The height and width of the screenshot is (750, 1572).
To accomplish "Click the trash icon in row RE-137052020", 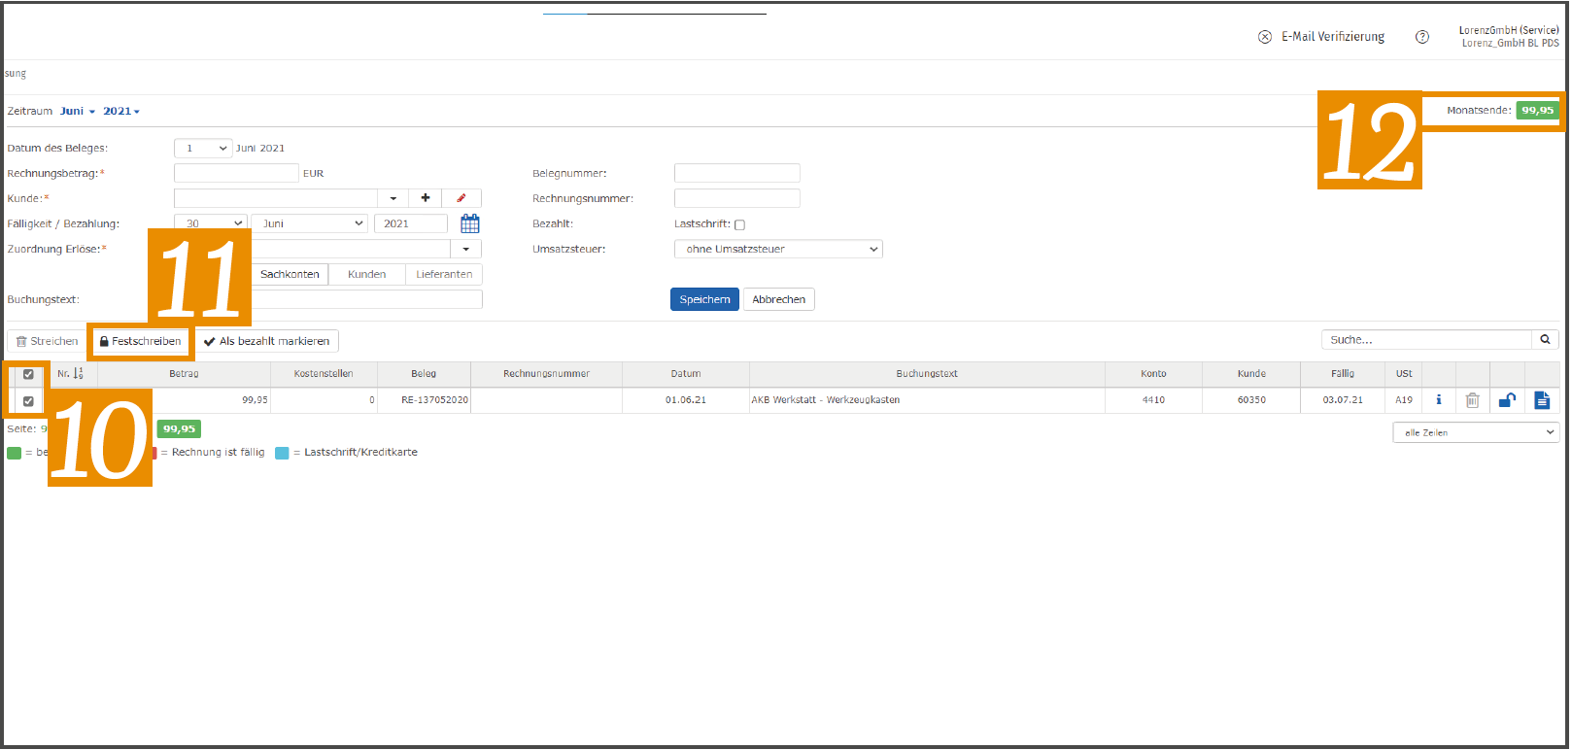I will pos(1473,399).
